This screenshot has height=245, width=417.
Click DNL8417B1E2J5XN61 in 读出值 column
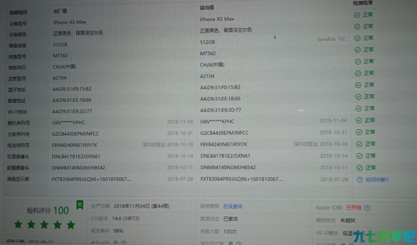[225, 156]
